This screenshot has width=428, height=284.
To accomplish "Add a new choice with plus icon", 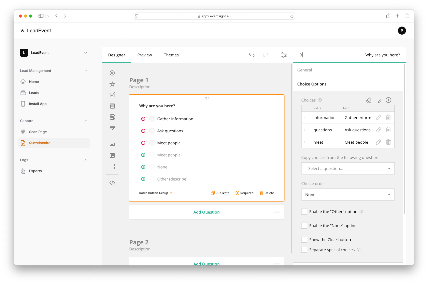I will 388,100.
